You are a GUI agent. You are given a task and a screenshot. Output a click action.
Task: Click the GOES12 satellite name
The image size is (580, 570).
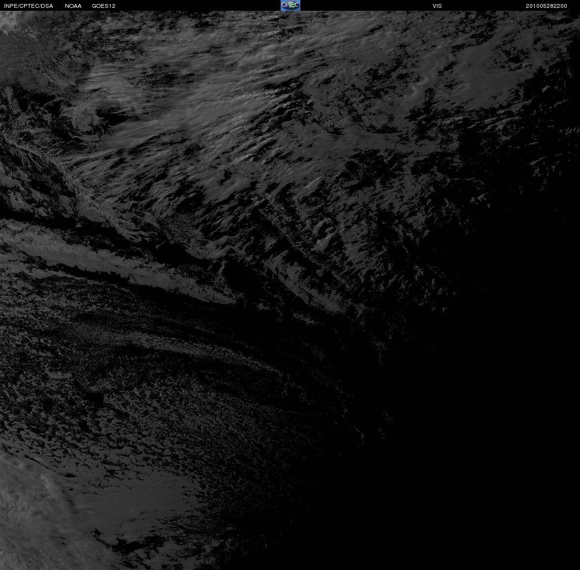tap(104, 6)
